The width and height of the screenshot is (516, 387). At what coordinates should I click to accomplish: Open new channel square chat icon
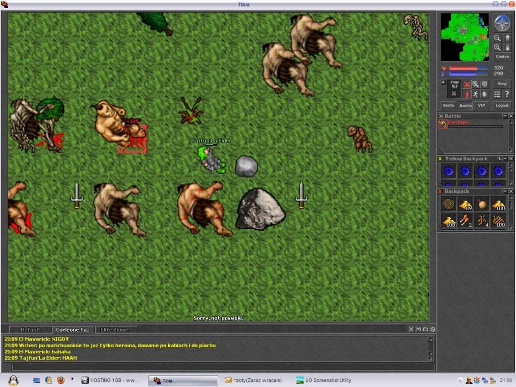425,329
